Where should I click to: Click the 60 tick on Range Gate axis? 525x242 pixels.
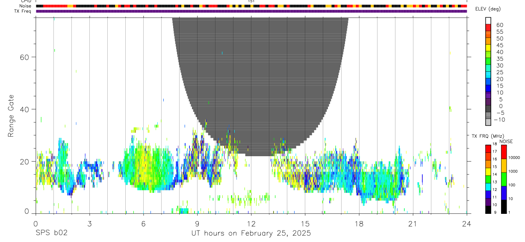(24, 57)
